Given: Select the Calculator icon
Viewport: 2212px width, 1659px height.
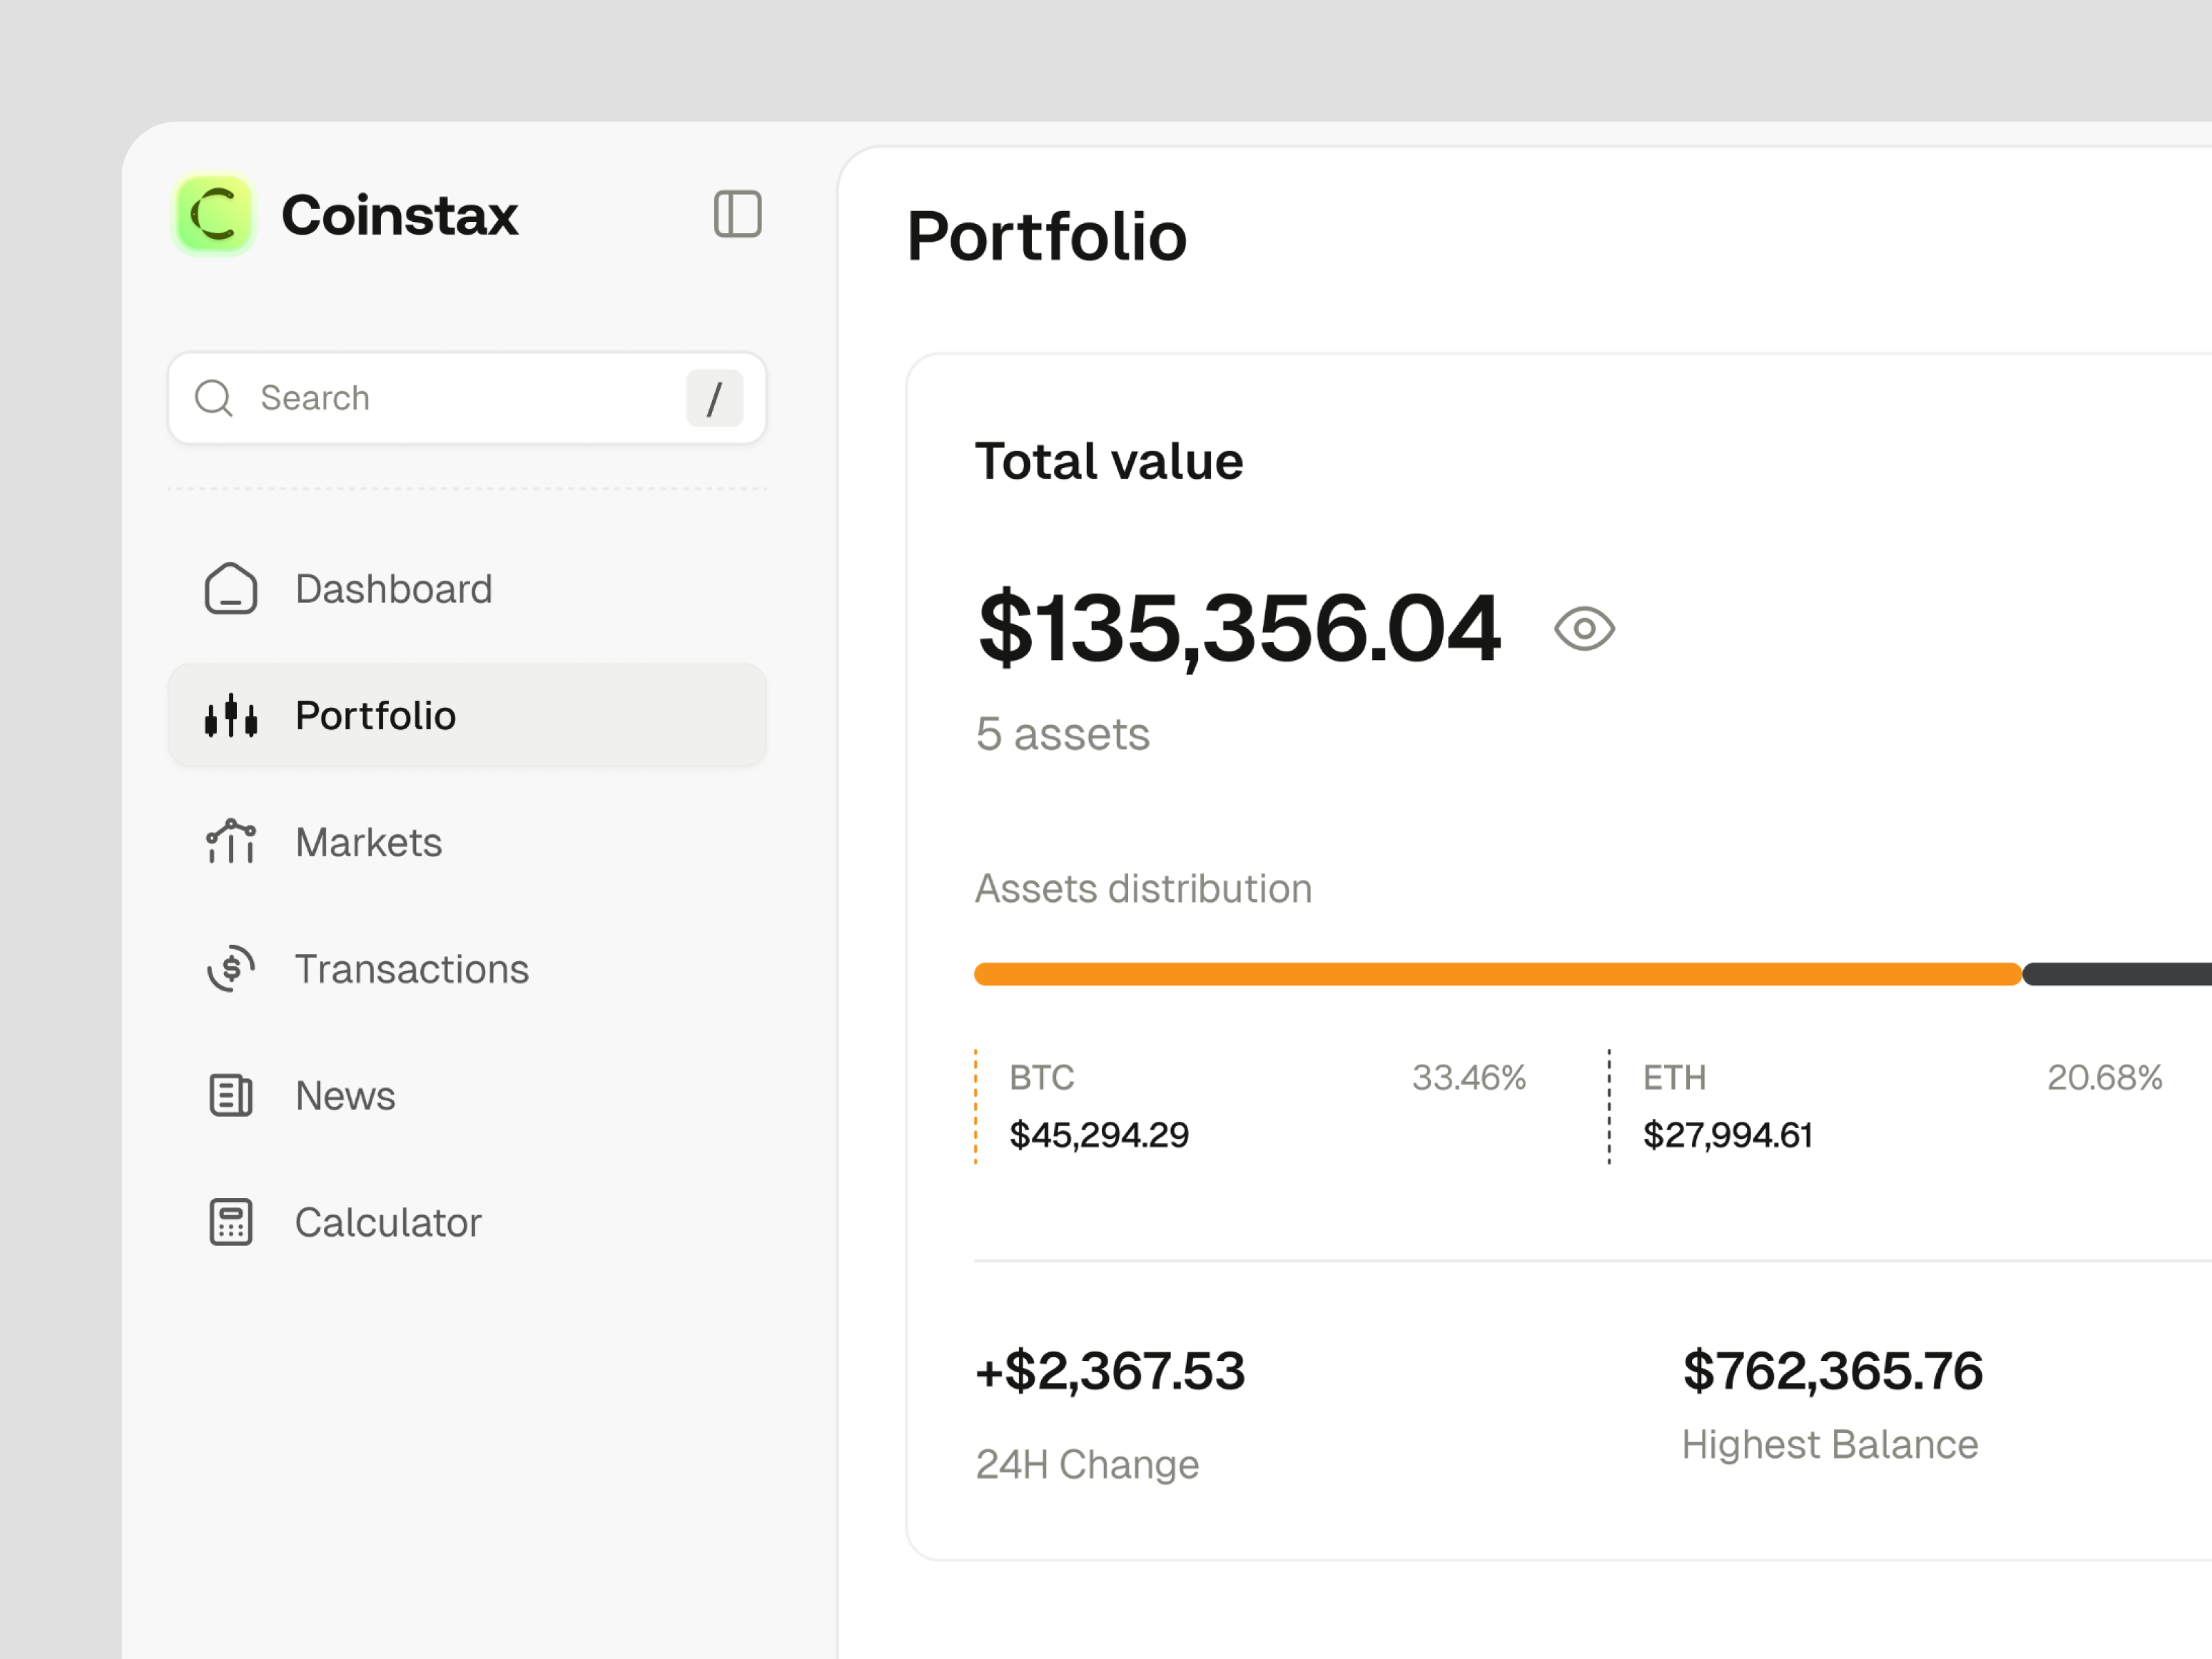Looking at the screenshot, I should [x=230, y=1221].
